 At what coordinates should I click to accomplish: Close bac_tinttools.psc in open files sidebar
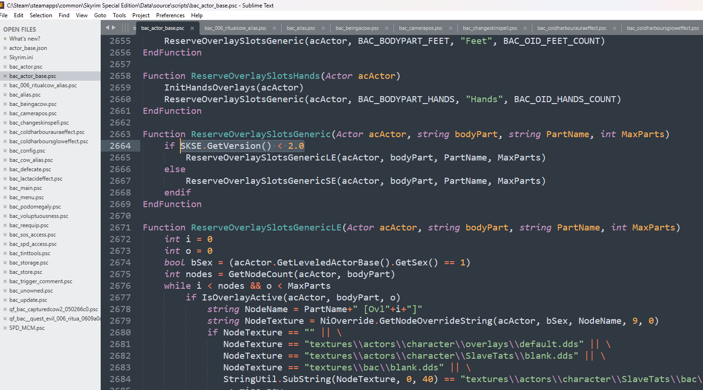tap(5, 253)
